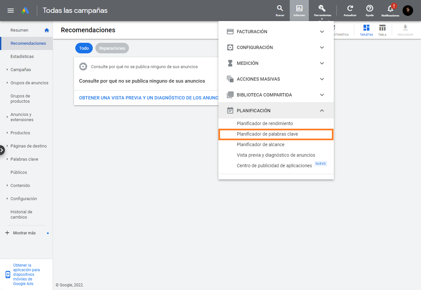This screenshot has width=421, height=290.
Task: Click the user profile avatar
Action: [408, 11]
